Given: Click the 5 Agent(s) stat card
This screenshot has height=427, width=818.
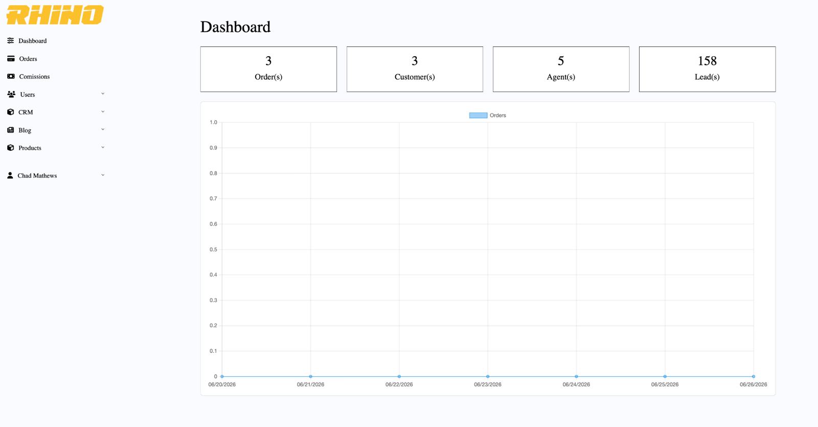Looking at the screenshot, I should click(561, 69).
